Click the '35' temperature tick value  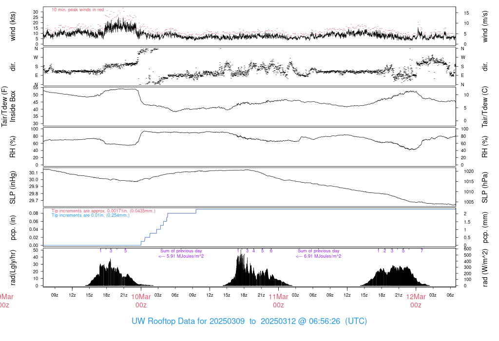[36, 117]
